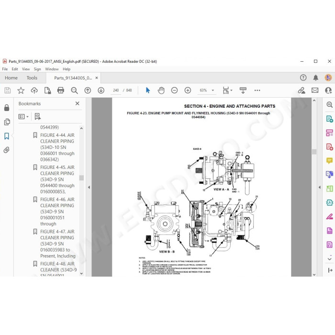Collapse the left navigation pane arrow
This screenshot has width=335, height=335.
click(x=89, y=188)
